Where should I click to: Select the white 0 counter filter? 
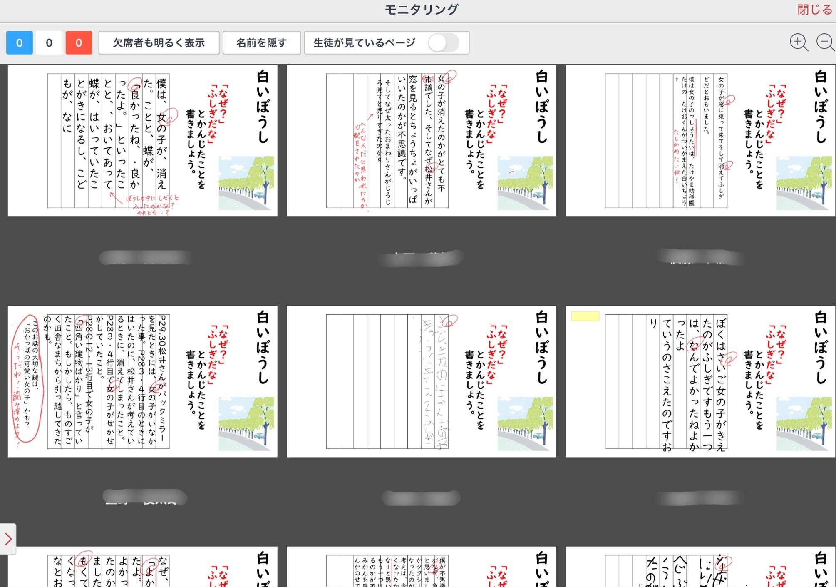pos(49,43)
